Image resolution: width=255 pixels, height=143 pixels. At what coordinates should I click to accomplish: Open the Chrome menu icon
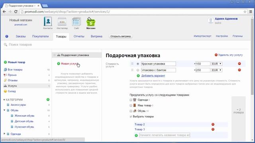pos(251,12)
